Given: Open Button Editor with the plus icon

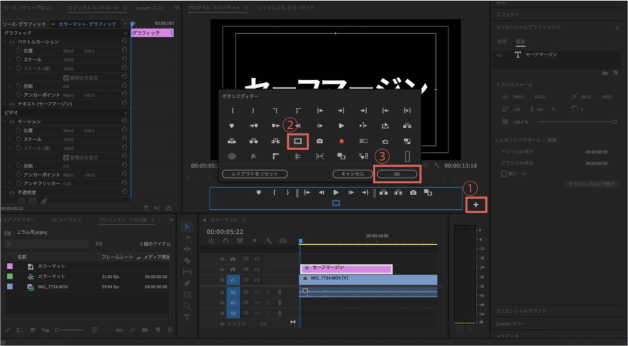Looking at the screenshot, I should [x=476, y=204].
